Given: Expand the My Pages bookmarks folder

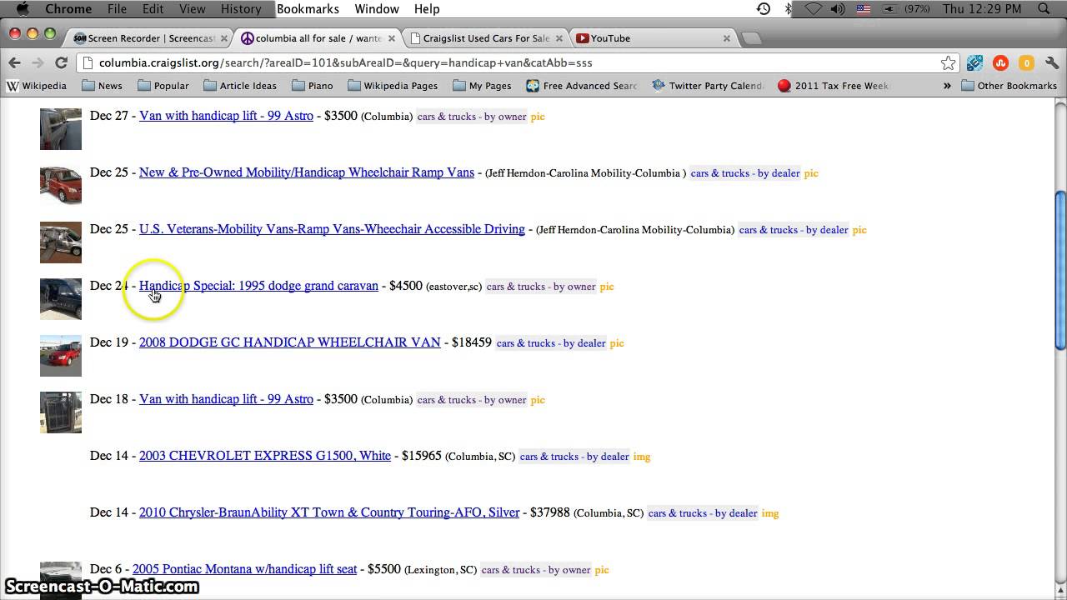Looking at the screenshot, I should [x=482, y=85].
